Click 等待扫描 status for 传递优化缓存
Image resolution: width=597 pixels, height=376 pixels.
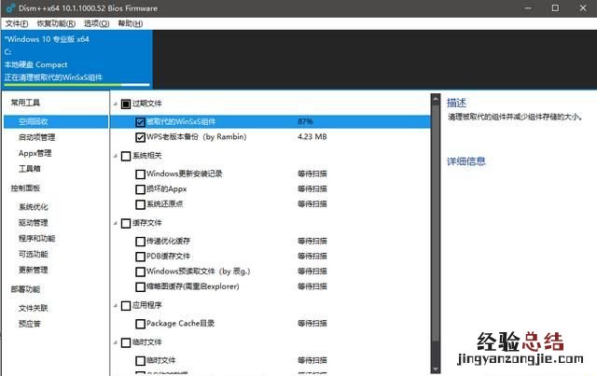[x=312, y=241]
